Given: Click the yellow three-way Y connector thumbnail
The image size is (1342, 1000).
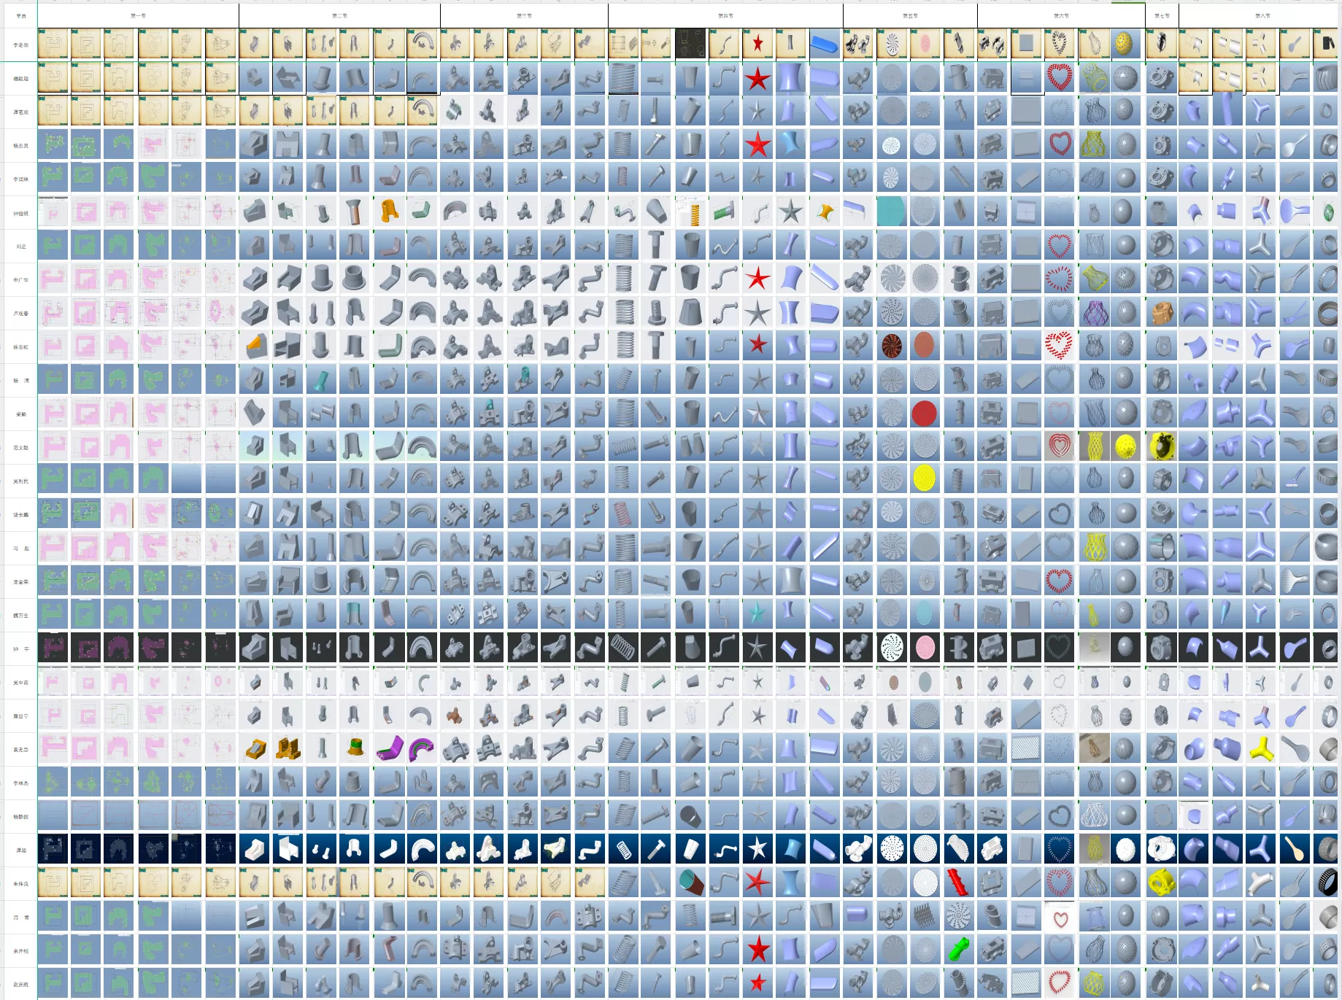Looking at the screenshot, I should coord(1261,748).
